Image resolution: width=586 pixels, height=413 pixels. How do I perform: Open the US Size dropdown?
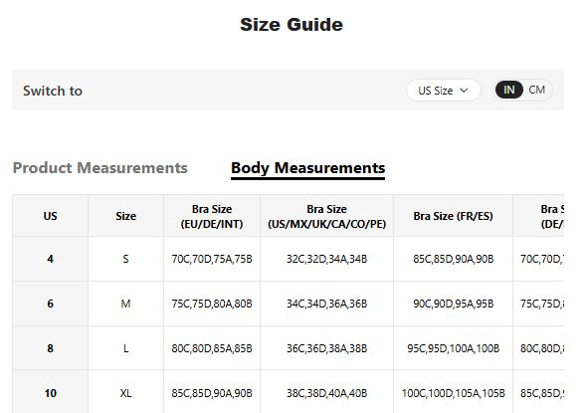444,91
